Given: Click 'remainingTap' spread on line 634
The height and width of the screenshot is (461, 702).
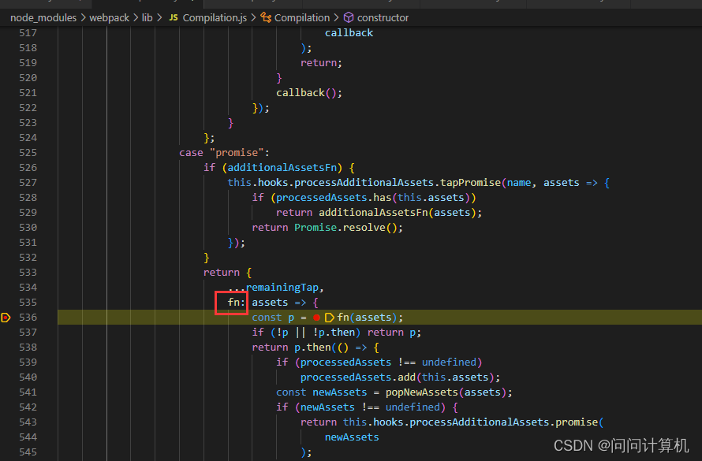Looking at the screenshot, I should tap(282, 288).
